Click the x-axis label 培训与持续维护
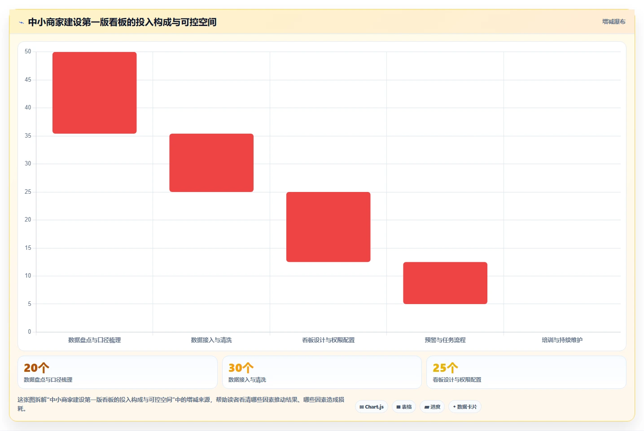 pos(562,340)
